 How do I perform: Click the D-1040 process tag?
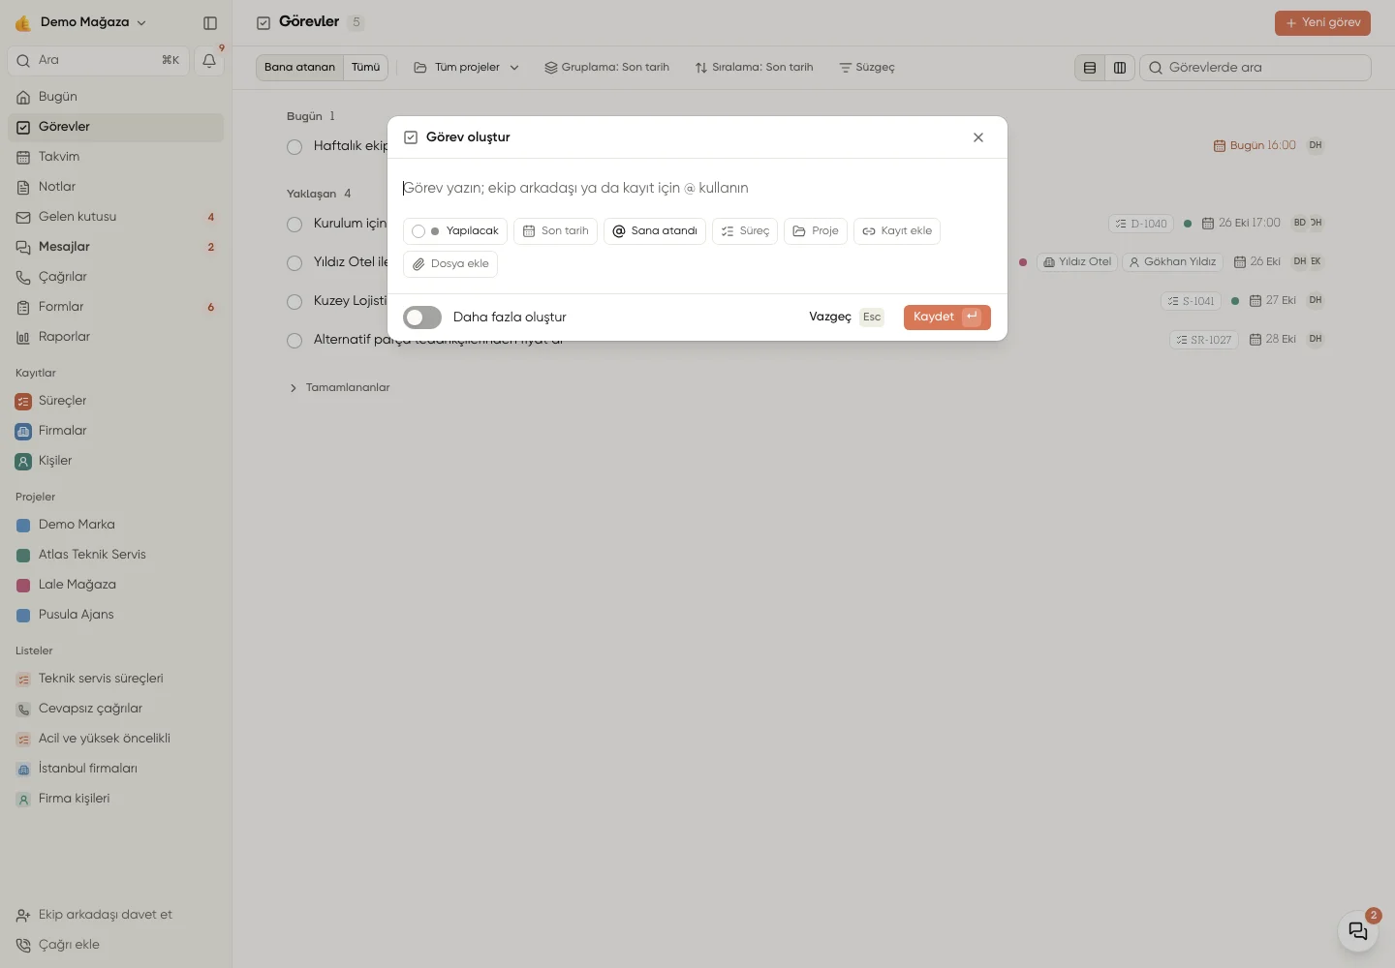(1141, 224)
